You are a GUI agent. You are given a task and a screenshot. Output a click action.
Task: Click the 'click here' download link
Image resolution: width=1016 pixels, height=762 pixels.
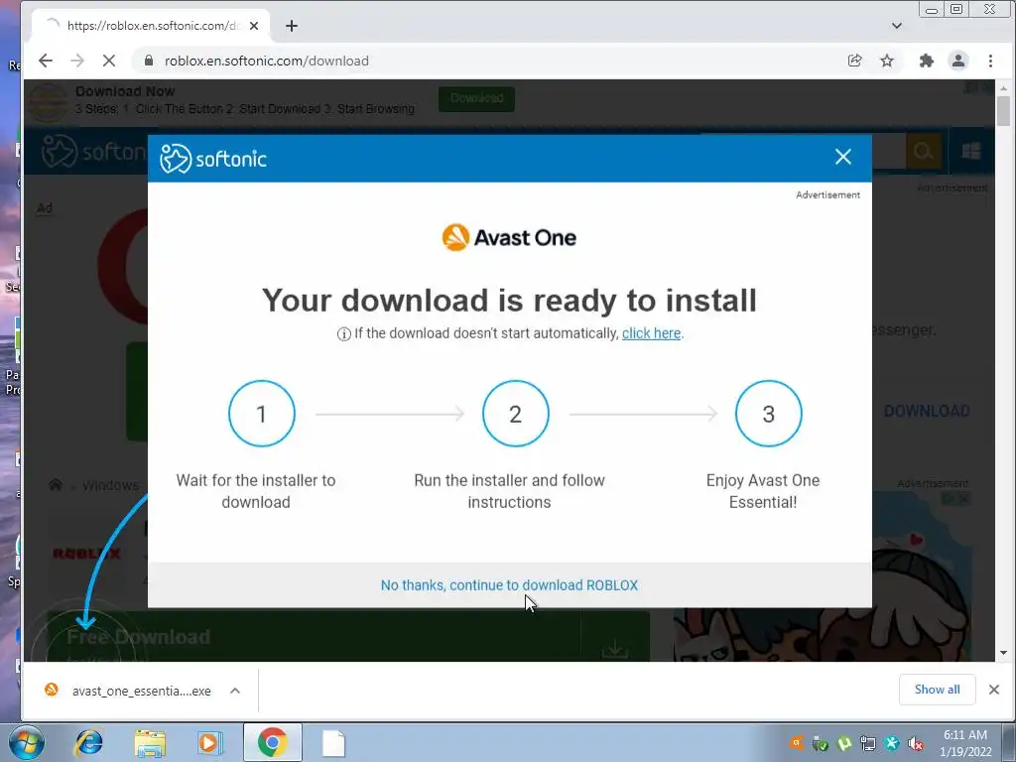point(651,333)
